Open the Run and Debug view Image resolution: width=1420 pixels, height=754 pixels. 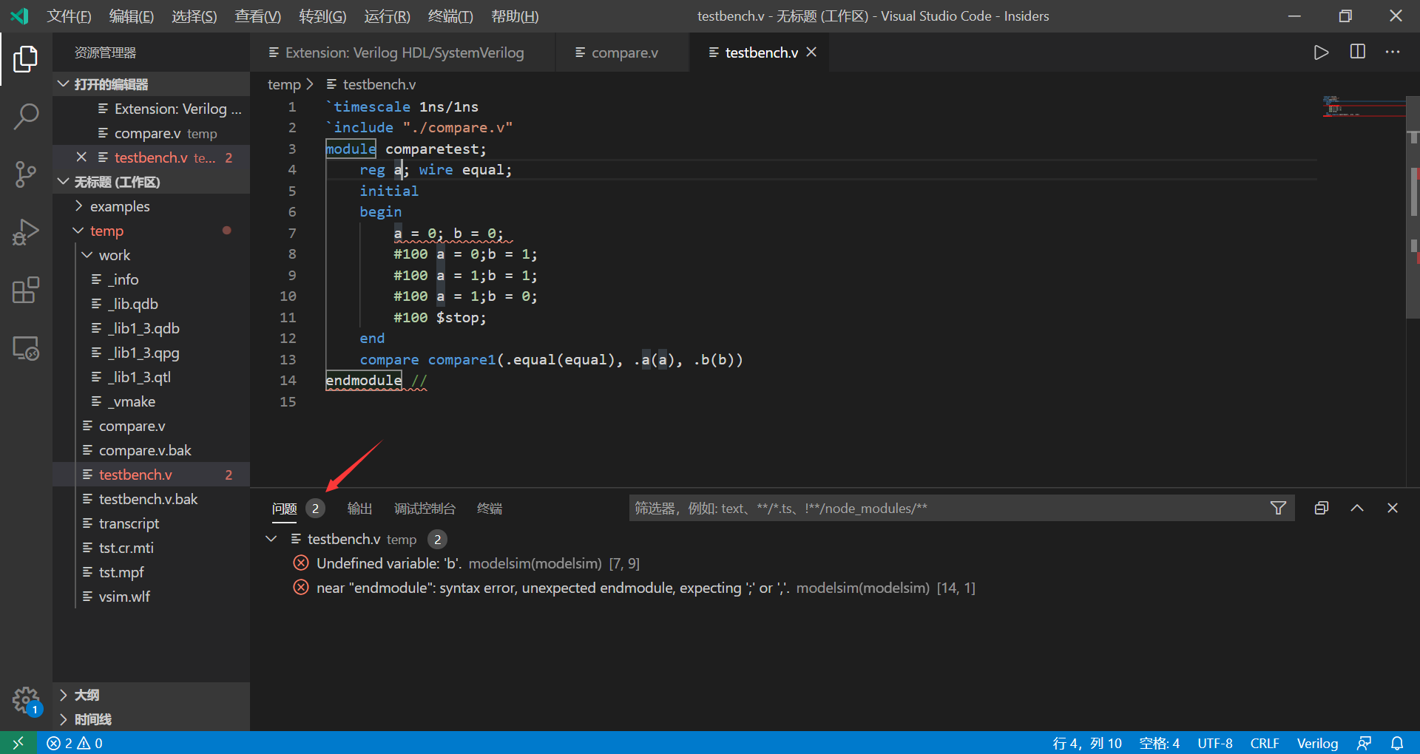(x=27, y=232)
